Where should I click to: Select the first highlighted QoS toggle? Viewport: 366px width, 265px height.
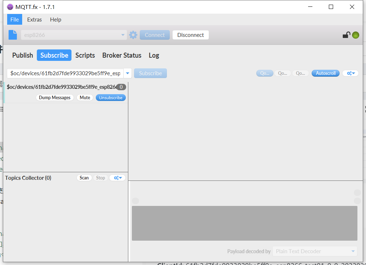(x=265, y=73)
